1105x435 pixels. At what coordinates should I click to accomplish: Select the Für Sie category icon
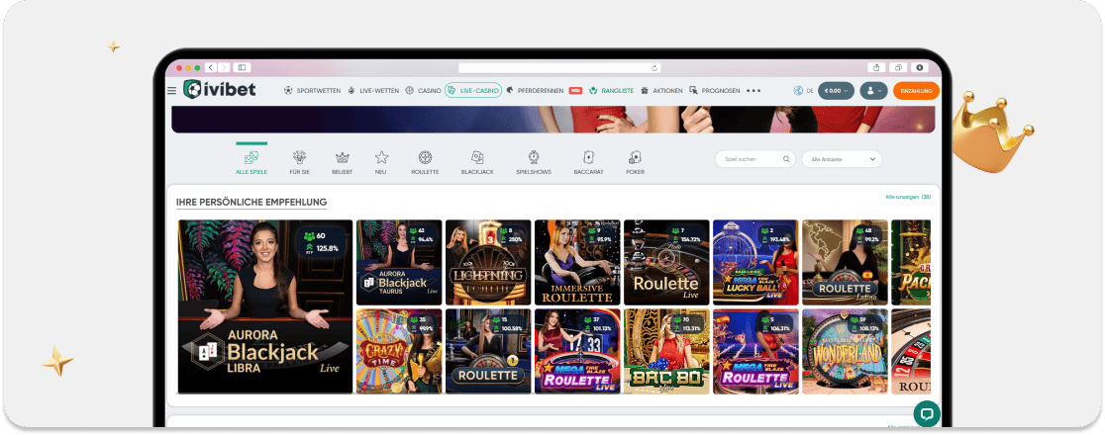(x=299, y=157)
